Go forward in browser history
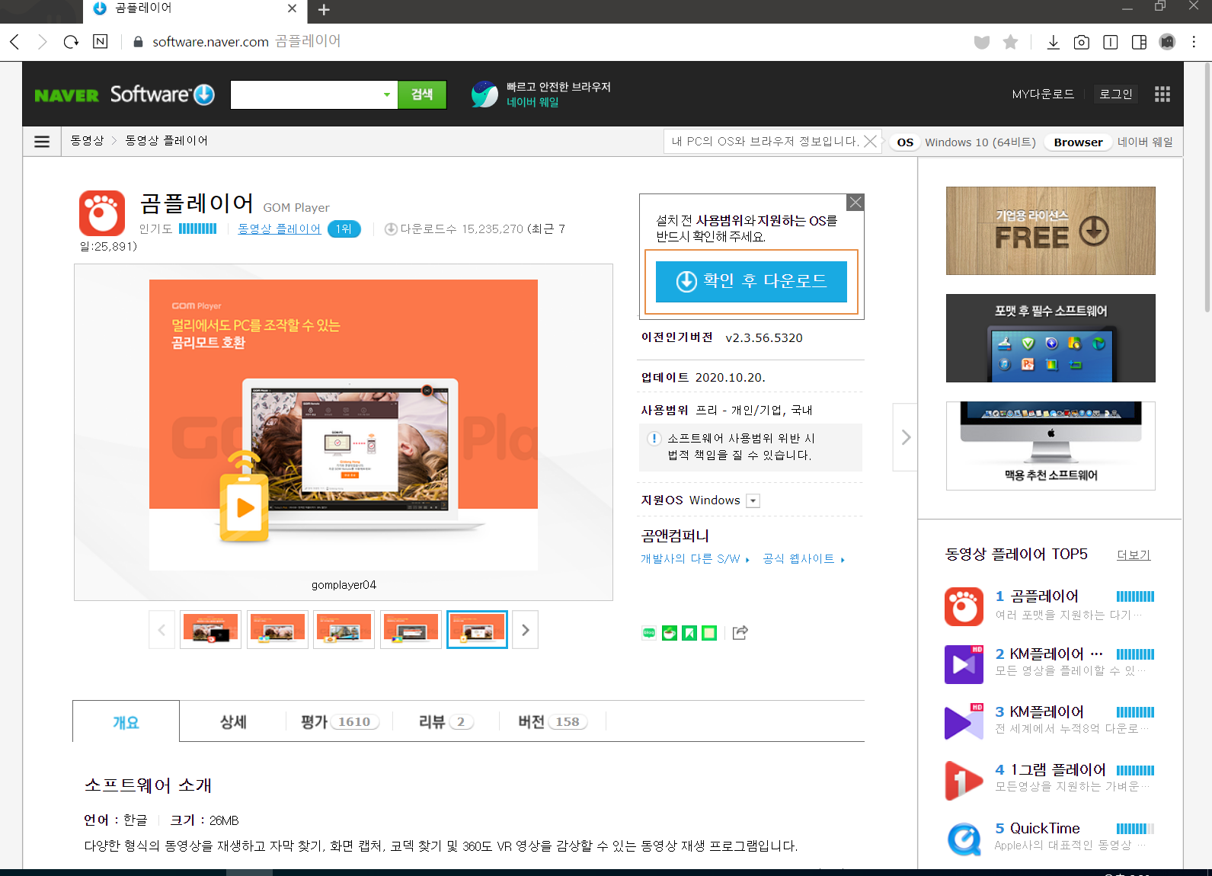 pos(43,42)
